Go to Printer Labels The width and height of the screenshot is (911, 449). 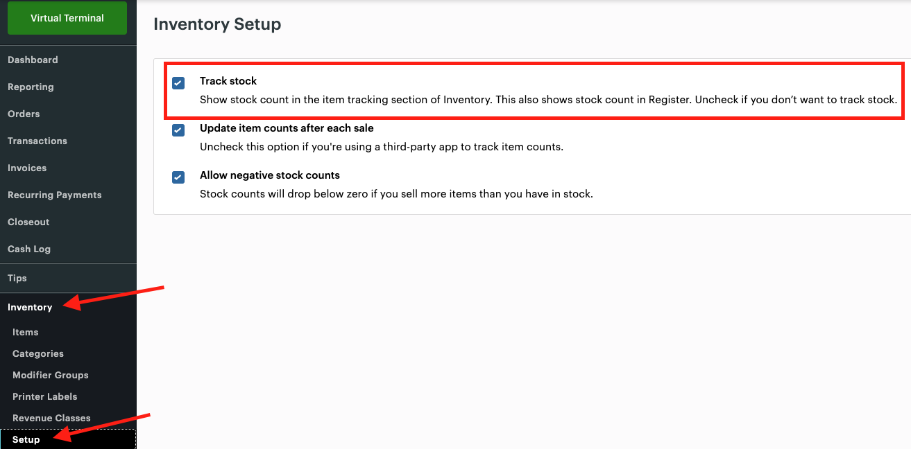(45, 397)
